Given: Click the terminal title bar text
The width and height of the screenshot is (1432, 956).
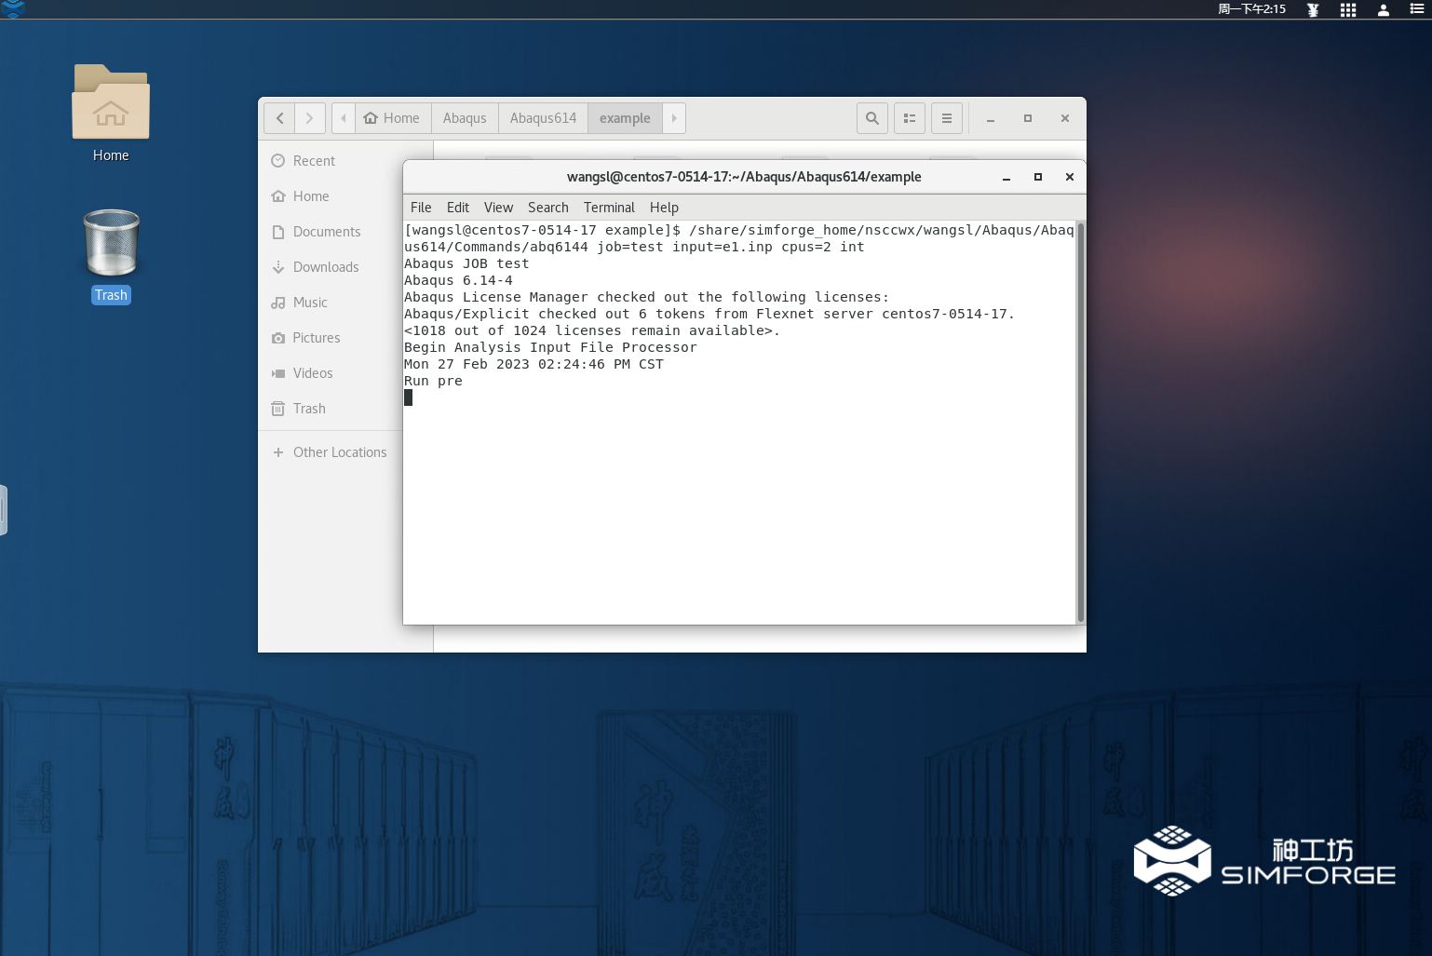Looking at the screenshot, I should point(744,177).
